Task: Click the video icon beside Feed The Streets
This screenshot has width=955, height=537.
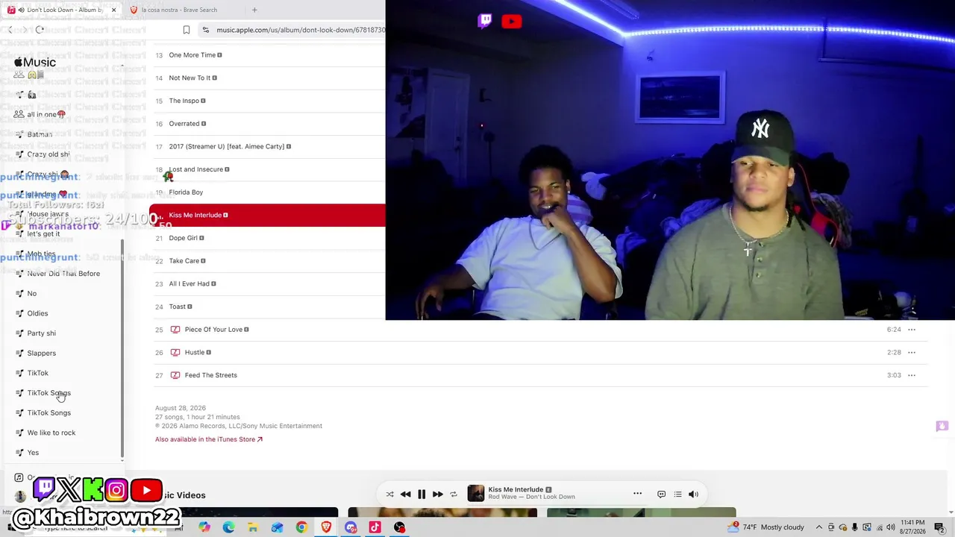Action: tap(175, 375)
